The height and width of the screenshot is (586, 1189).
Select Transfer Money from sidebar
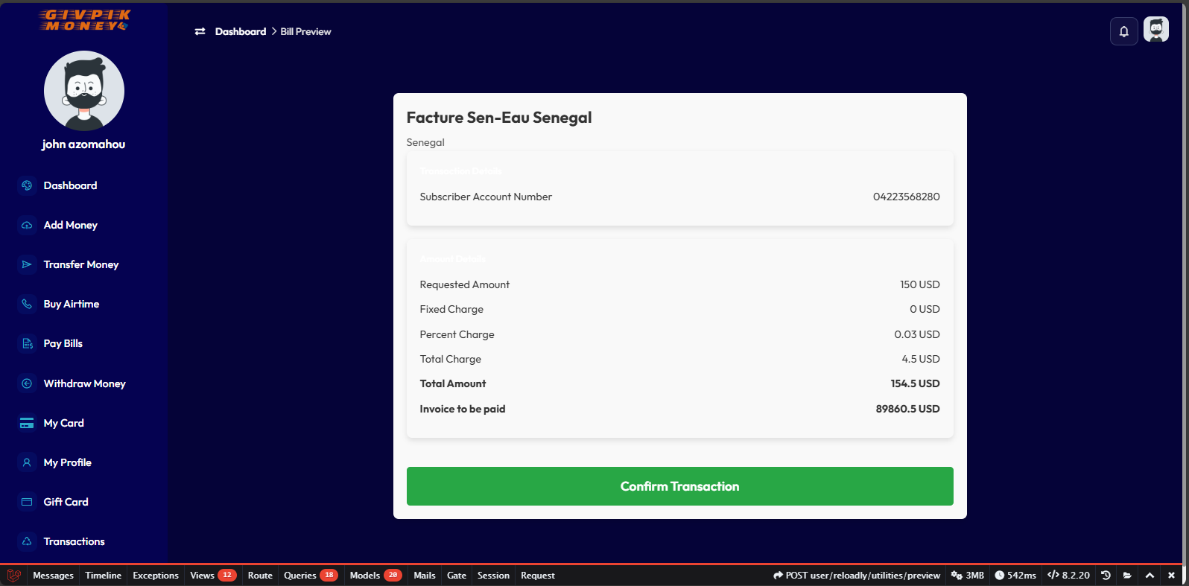(x=81, y=264)
